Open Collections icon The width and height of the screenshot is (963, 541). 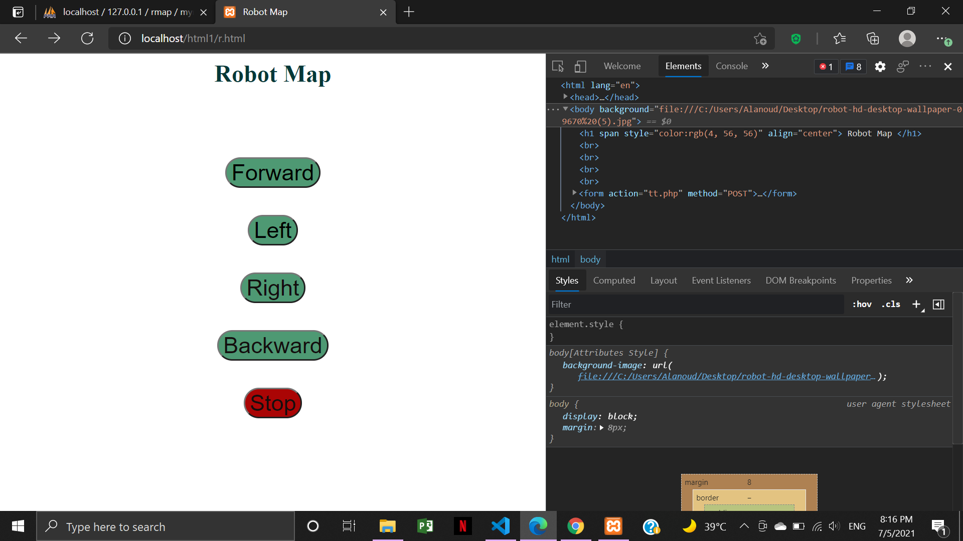point(873,39)
